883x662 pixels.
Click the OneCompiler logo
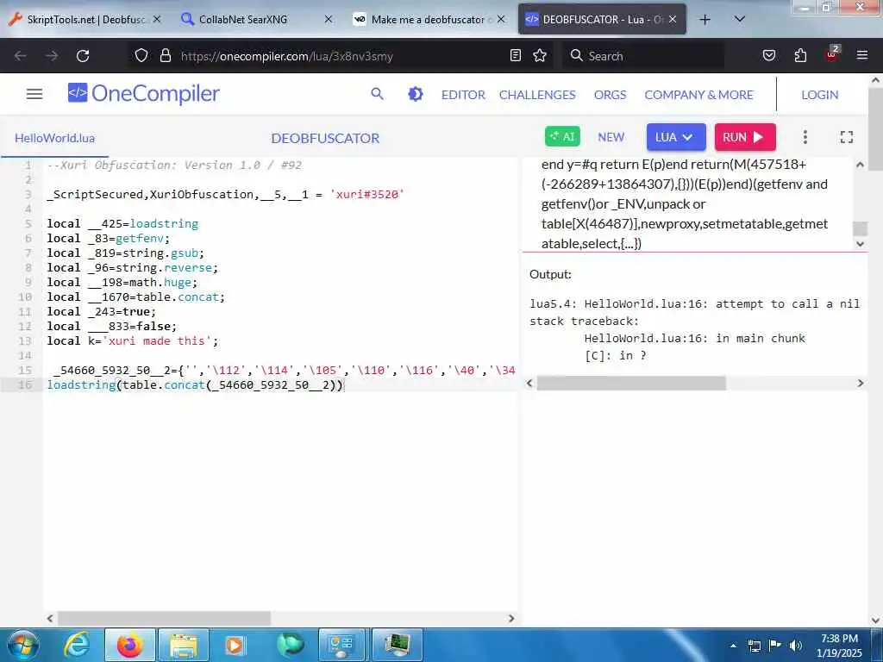point(144,93)
